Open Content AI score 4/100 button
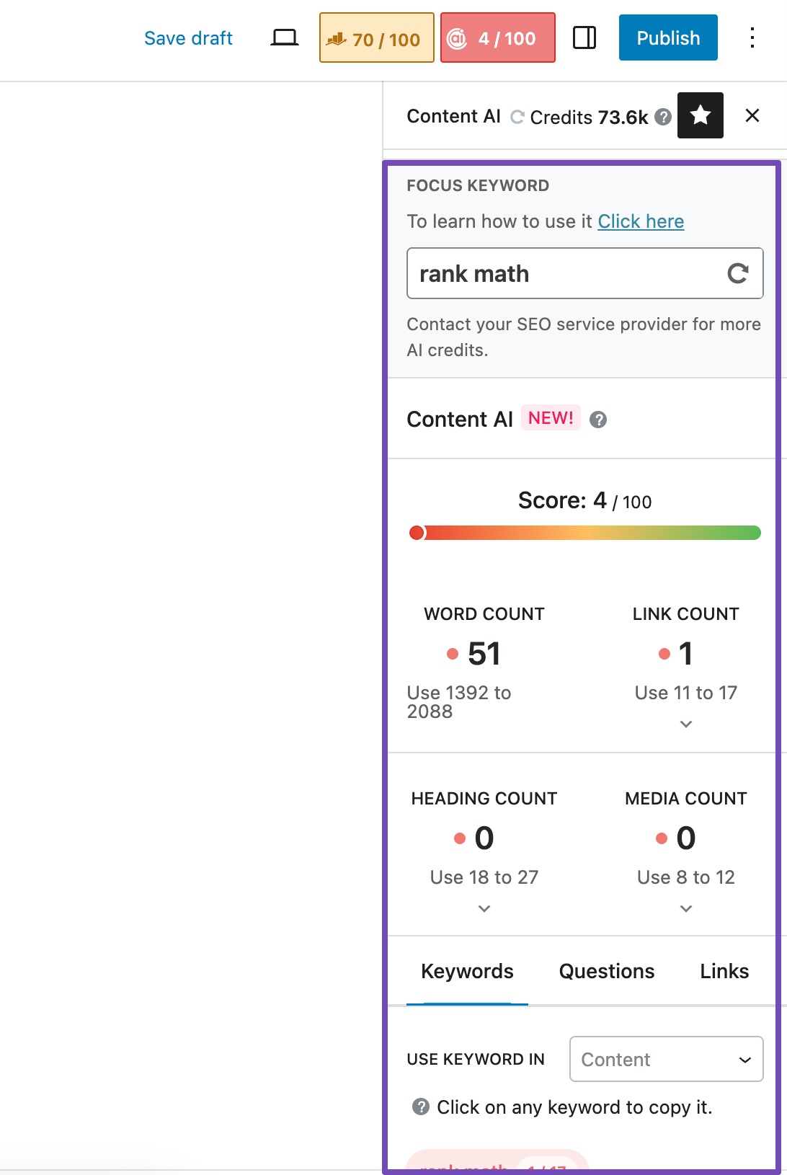 (497, 38)
